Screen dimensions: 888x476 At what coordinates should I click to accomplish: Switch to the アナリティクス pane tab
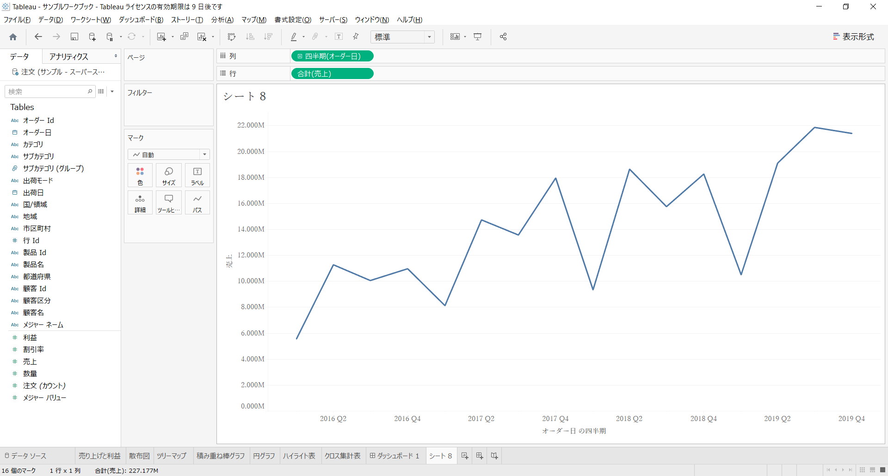click(69, 56)
